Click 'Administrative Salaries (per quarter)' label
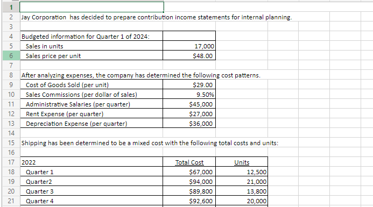This screenshot has width=373, height=207. tap(92, 104)
